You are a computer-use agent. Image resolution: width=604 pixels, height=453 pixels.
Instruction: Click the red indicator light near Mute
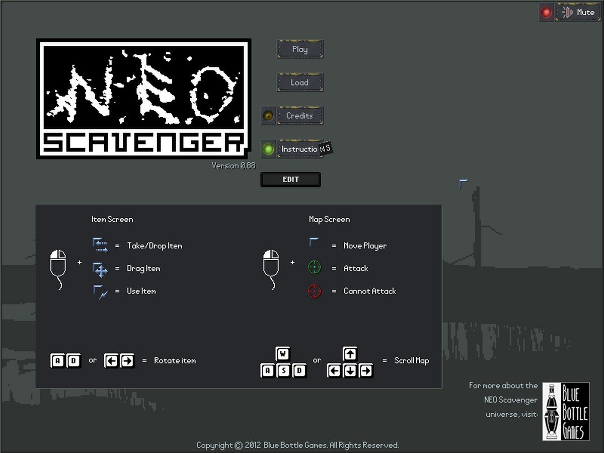tap(547, 12)
